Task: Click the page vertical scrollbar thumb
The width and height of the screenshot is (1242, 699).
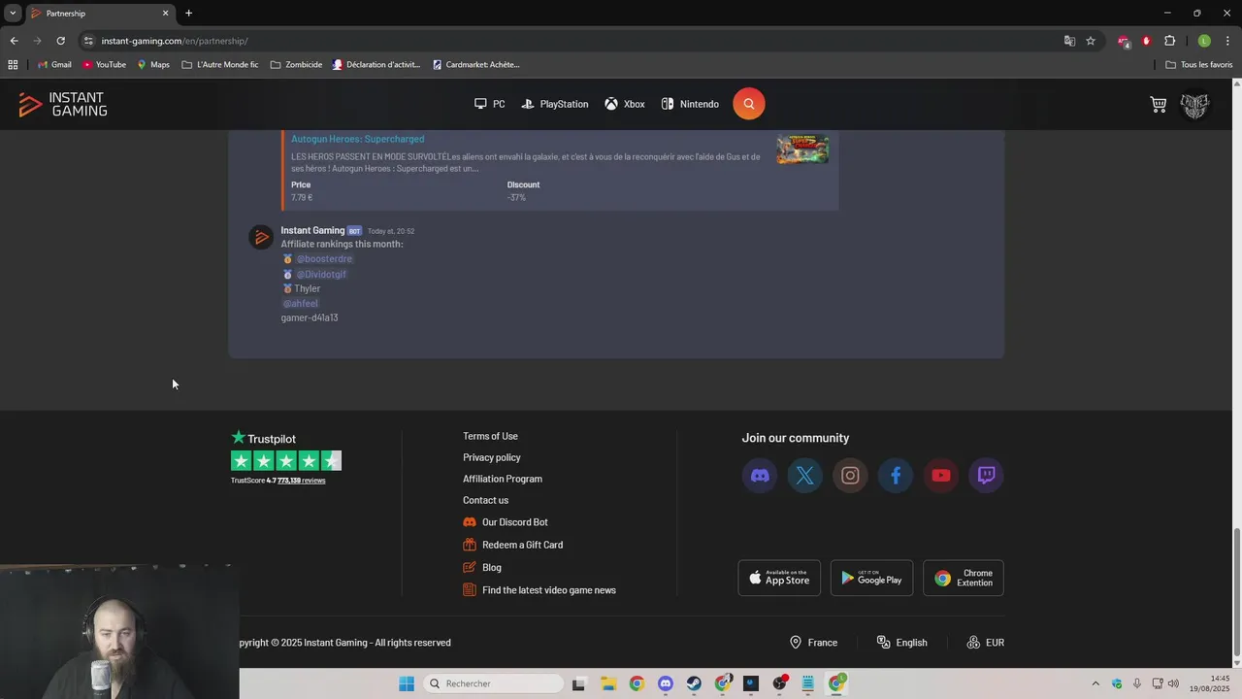Action: click(1236, 591)
